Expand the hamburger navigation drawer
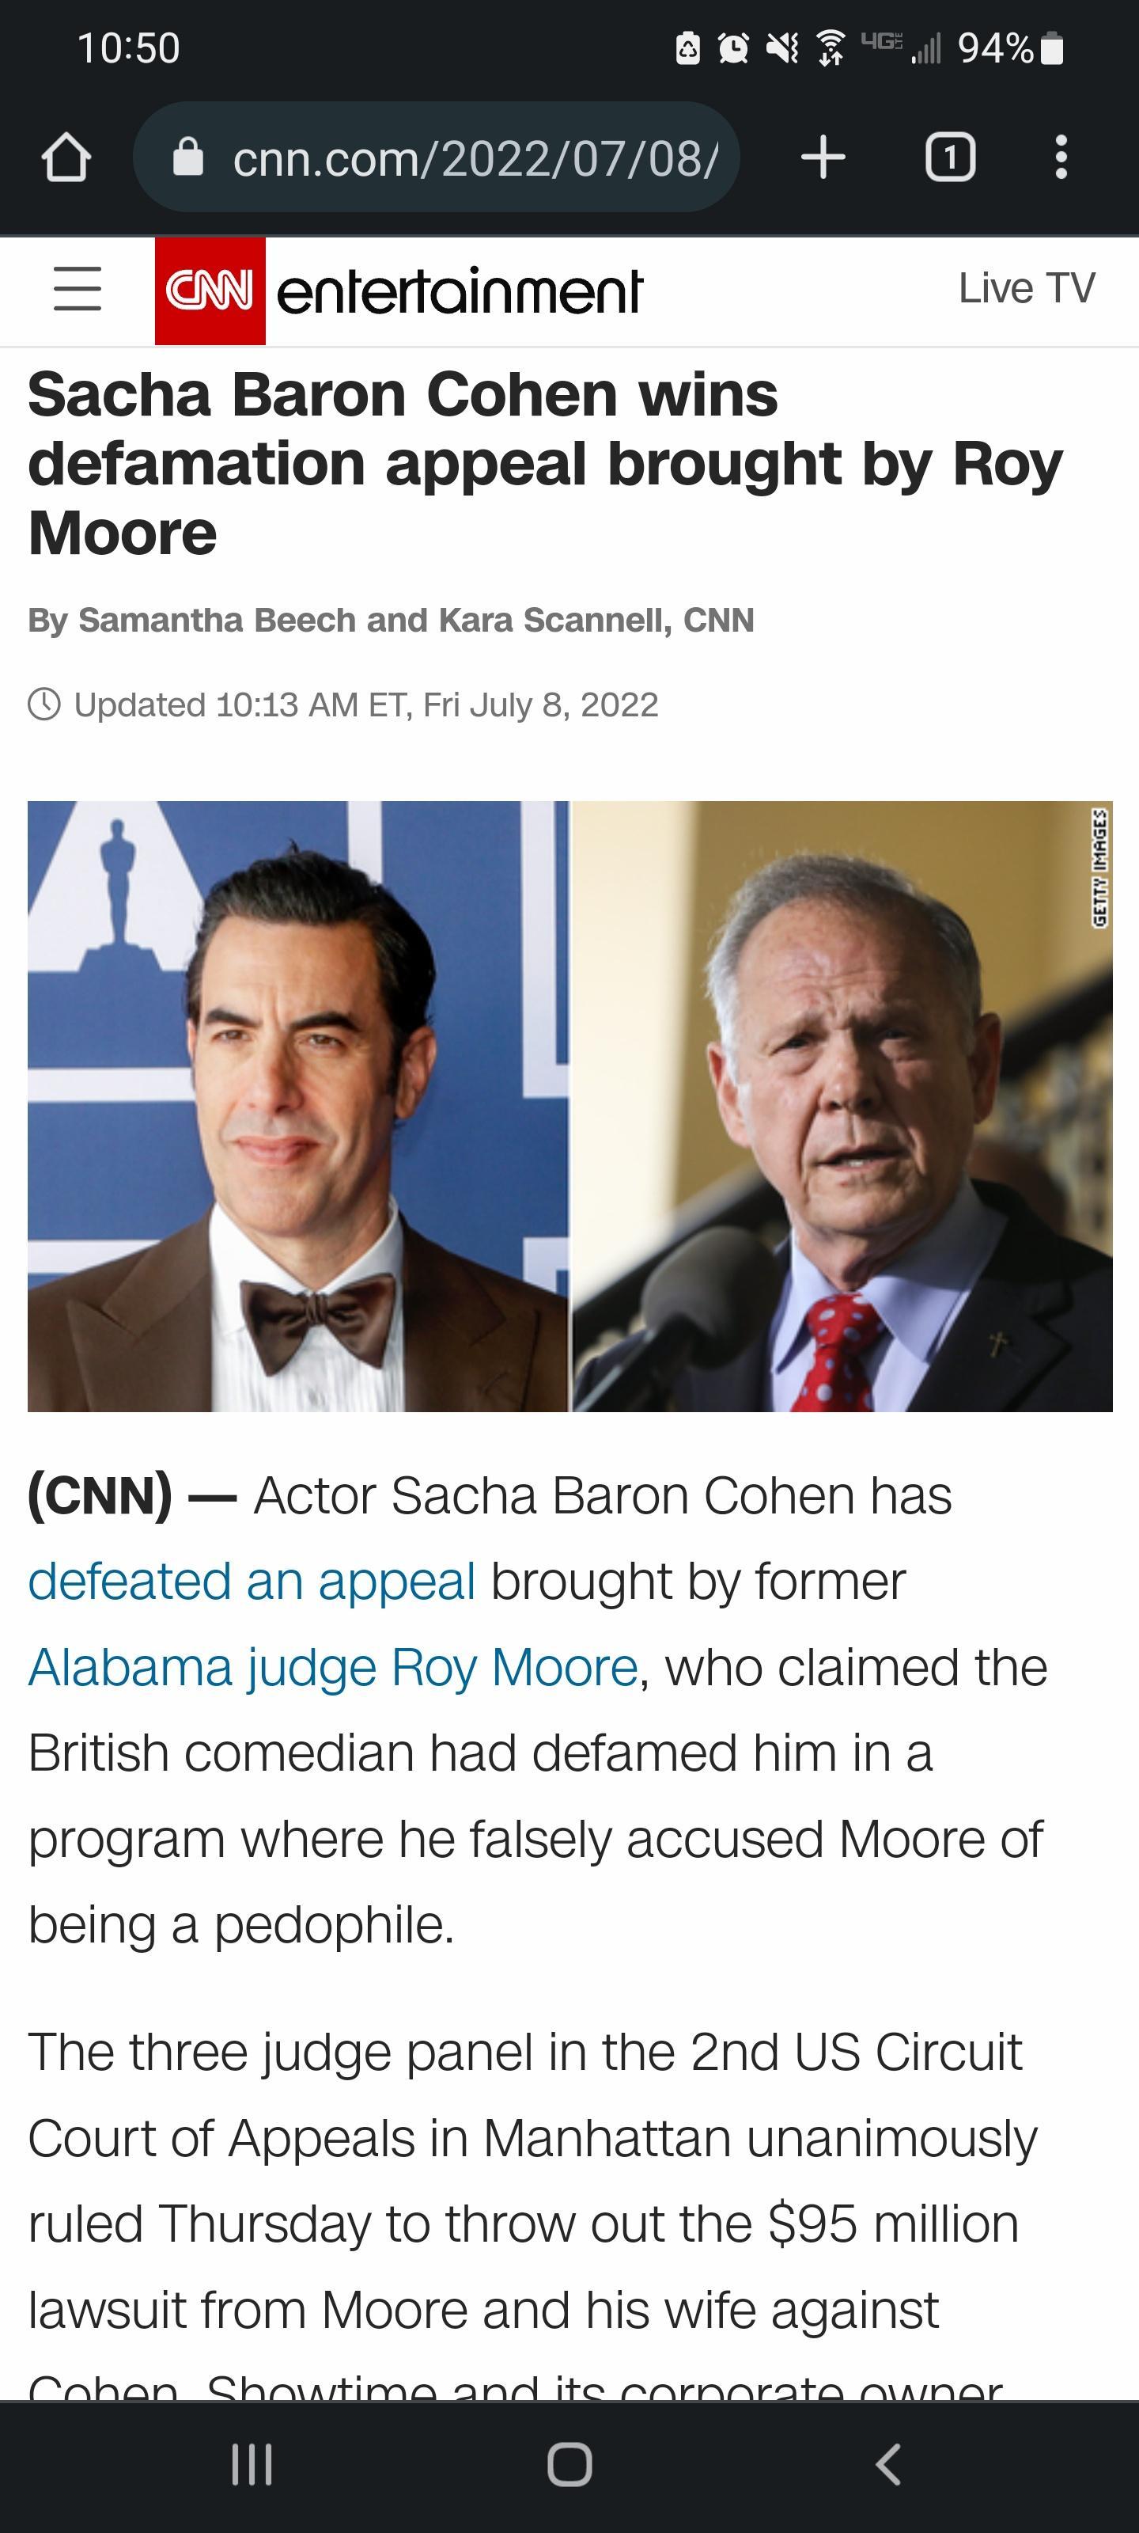Viewport: 1139px width, 2533px height. coord(78,289)
